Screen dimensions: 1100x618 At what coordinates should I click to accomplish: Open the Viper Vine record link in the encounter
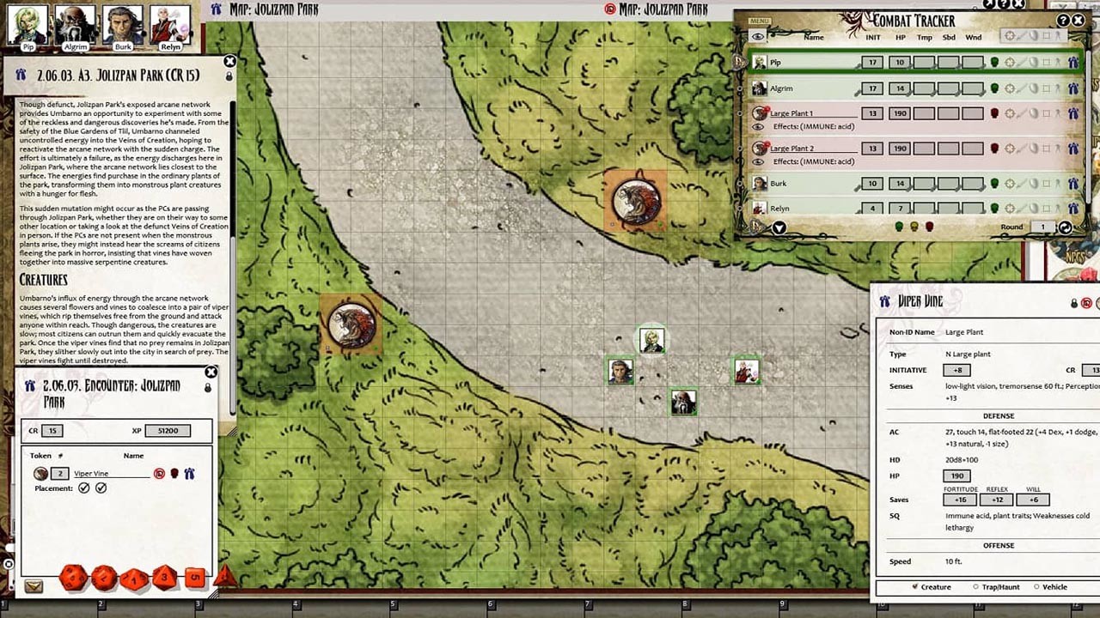[x=92, y=473]
